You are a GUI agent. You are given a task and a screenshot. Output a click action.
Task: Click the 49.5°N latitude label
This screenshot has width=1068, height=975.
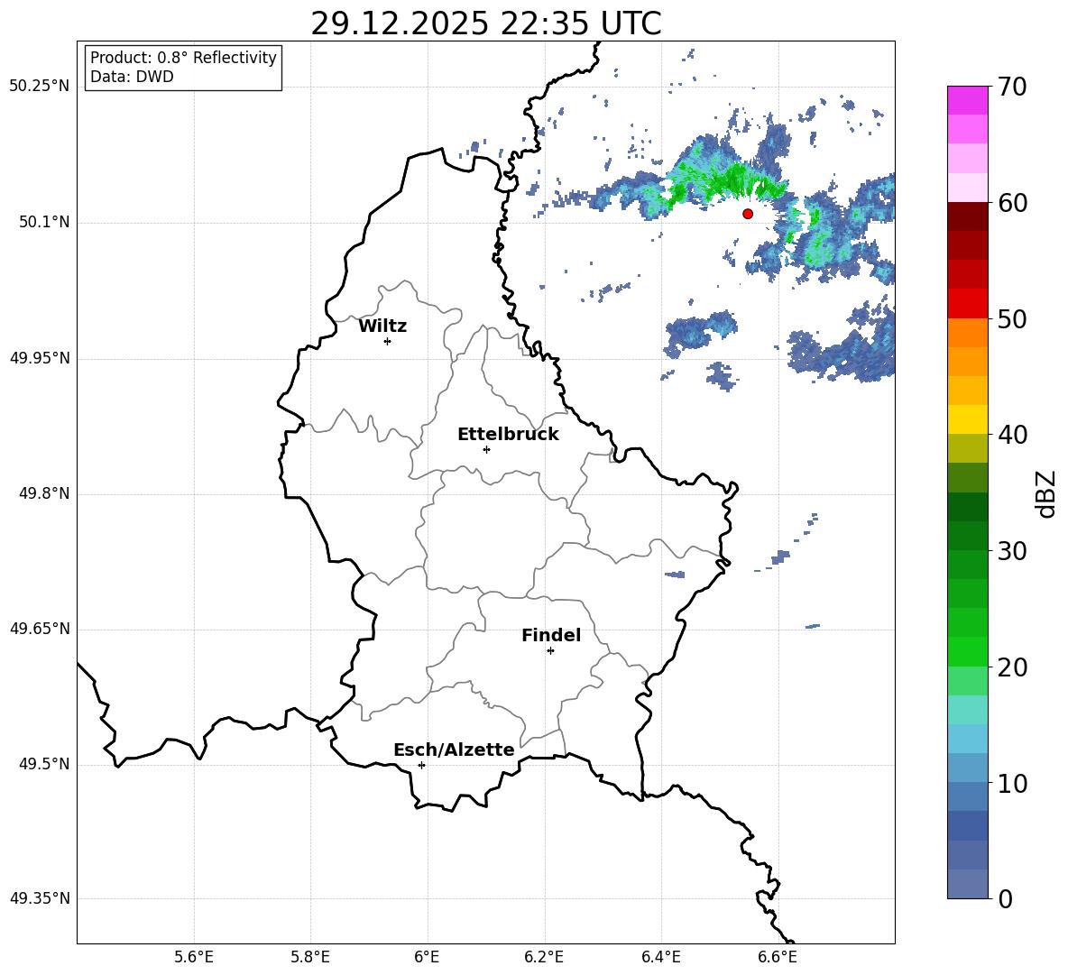tap(45, 764)
